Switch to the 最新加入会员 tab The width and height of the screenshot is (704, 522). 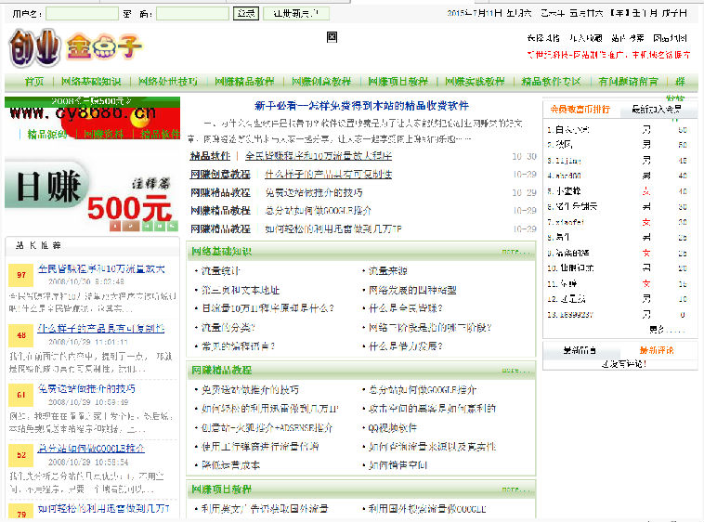point(657,109)
